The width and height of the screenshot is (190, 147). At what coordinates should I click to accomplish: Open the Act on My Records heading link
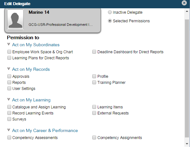[31, 69]
